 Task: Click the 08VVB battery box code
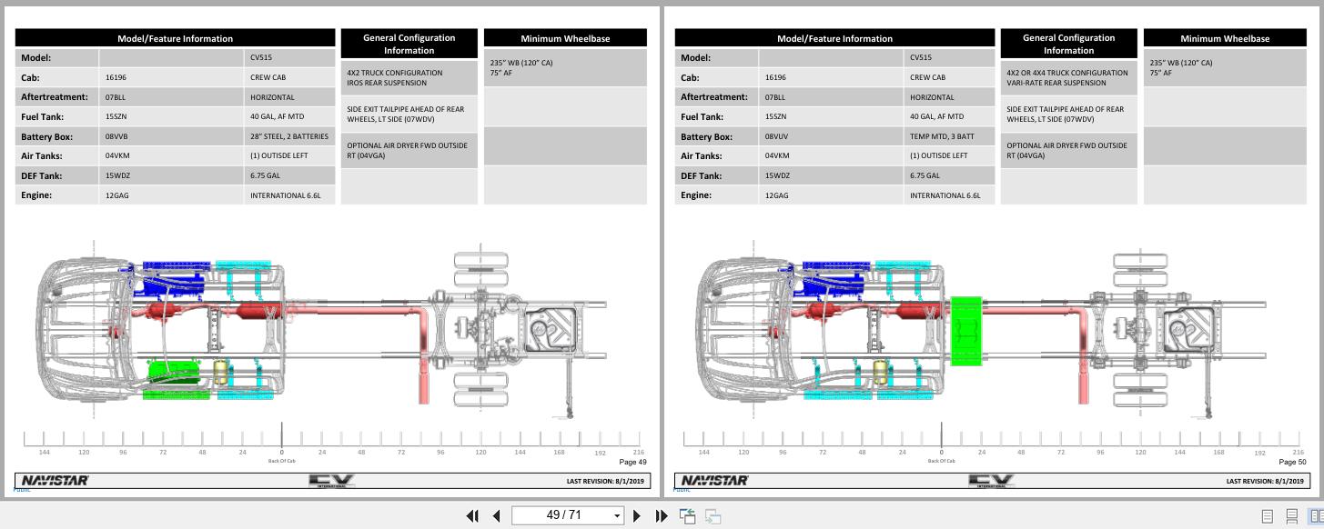pos(116,136)
